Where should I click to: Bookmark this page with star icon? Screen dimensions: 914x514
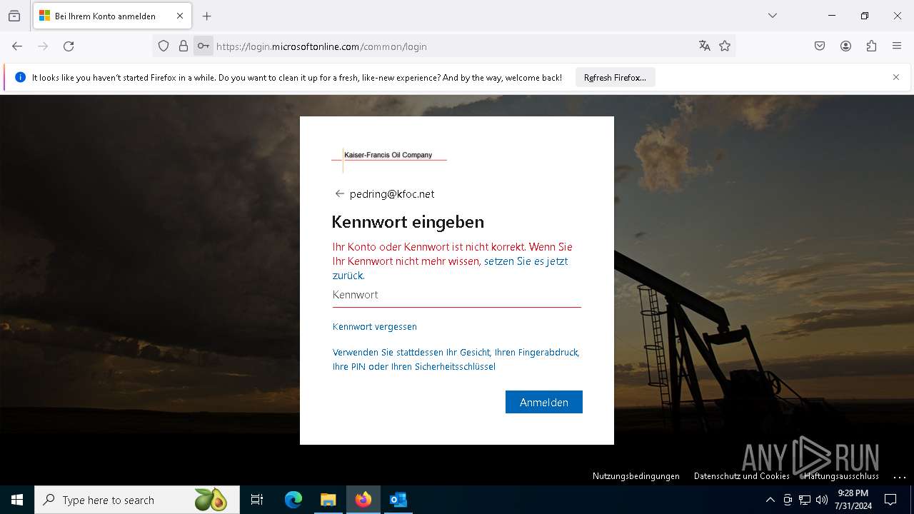pos(725,46)
